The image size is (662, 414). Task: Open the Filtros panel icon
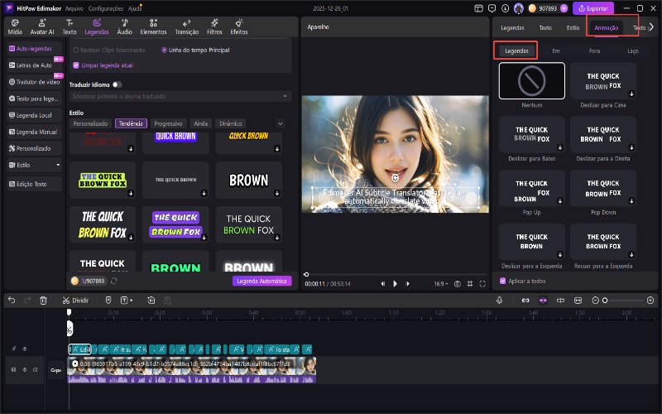click(x=213, y=26)
